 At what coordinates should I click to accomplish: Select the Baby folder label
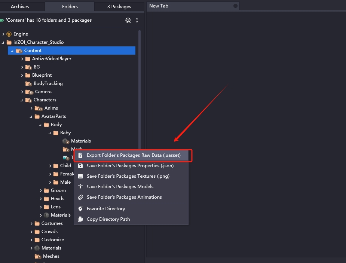coord(65,133)
